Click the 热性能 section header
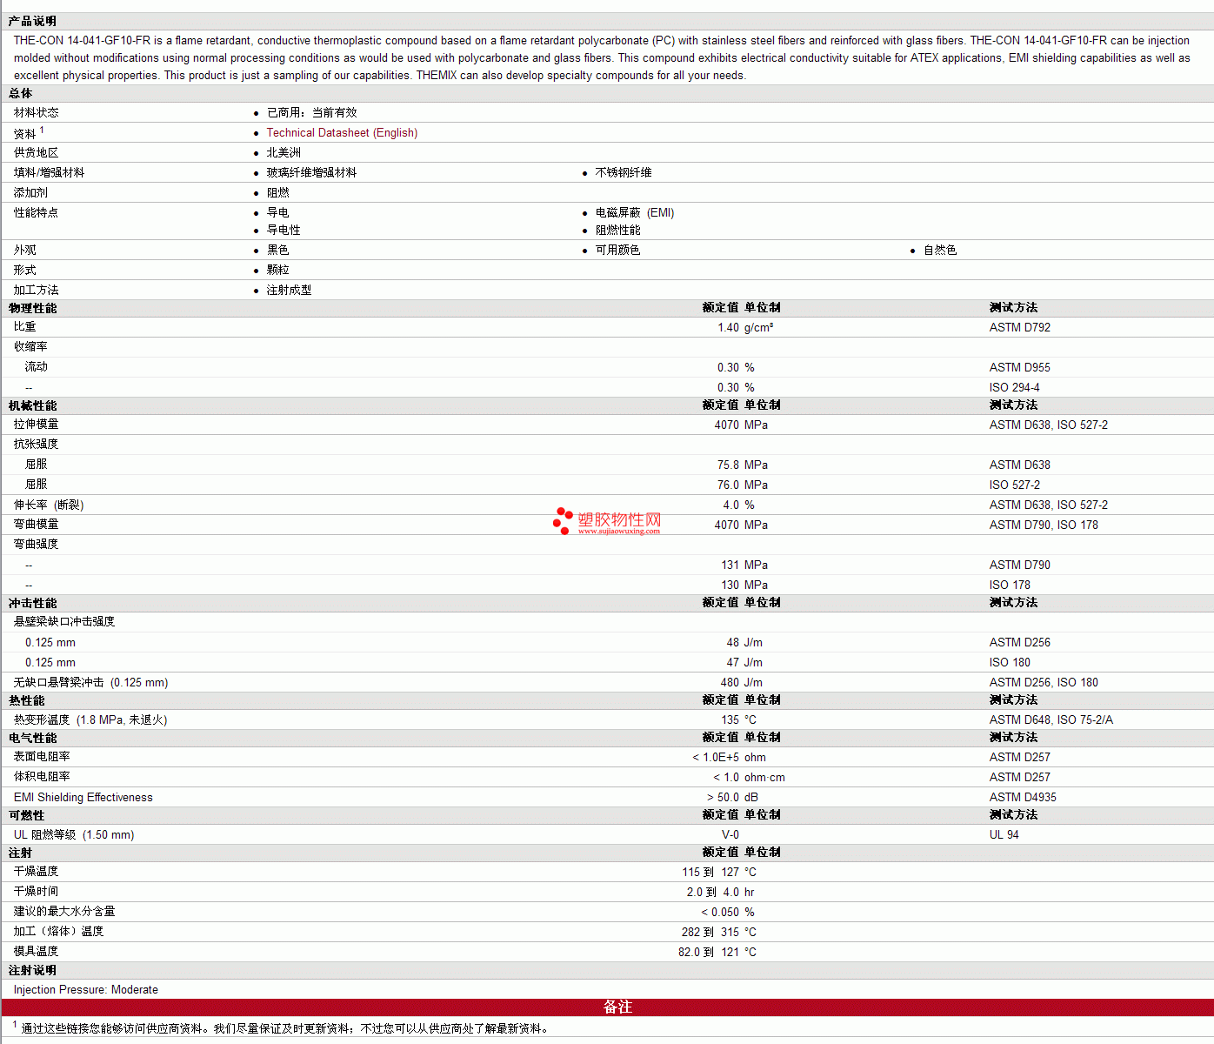Screen dimensions: 1214x1044 point(26,700)
